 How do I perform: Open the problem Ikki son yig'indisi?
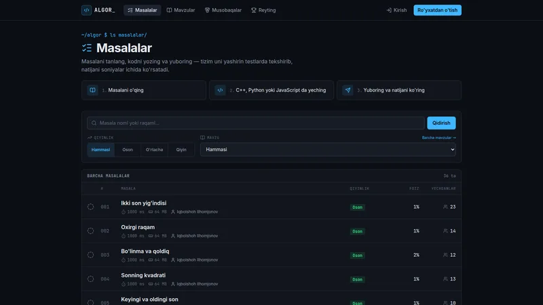144,203
